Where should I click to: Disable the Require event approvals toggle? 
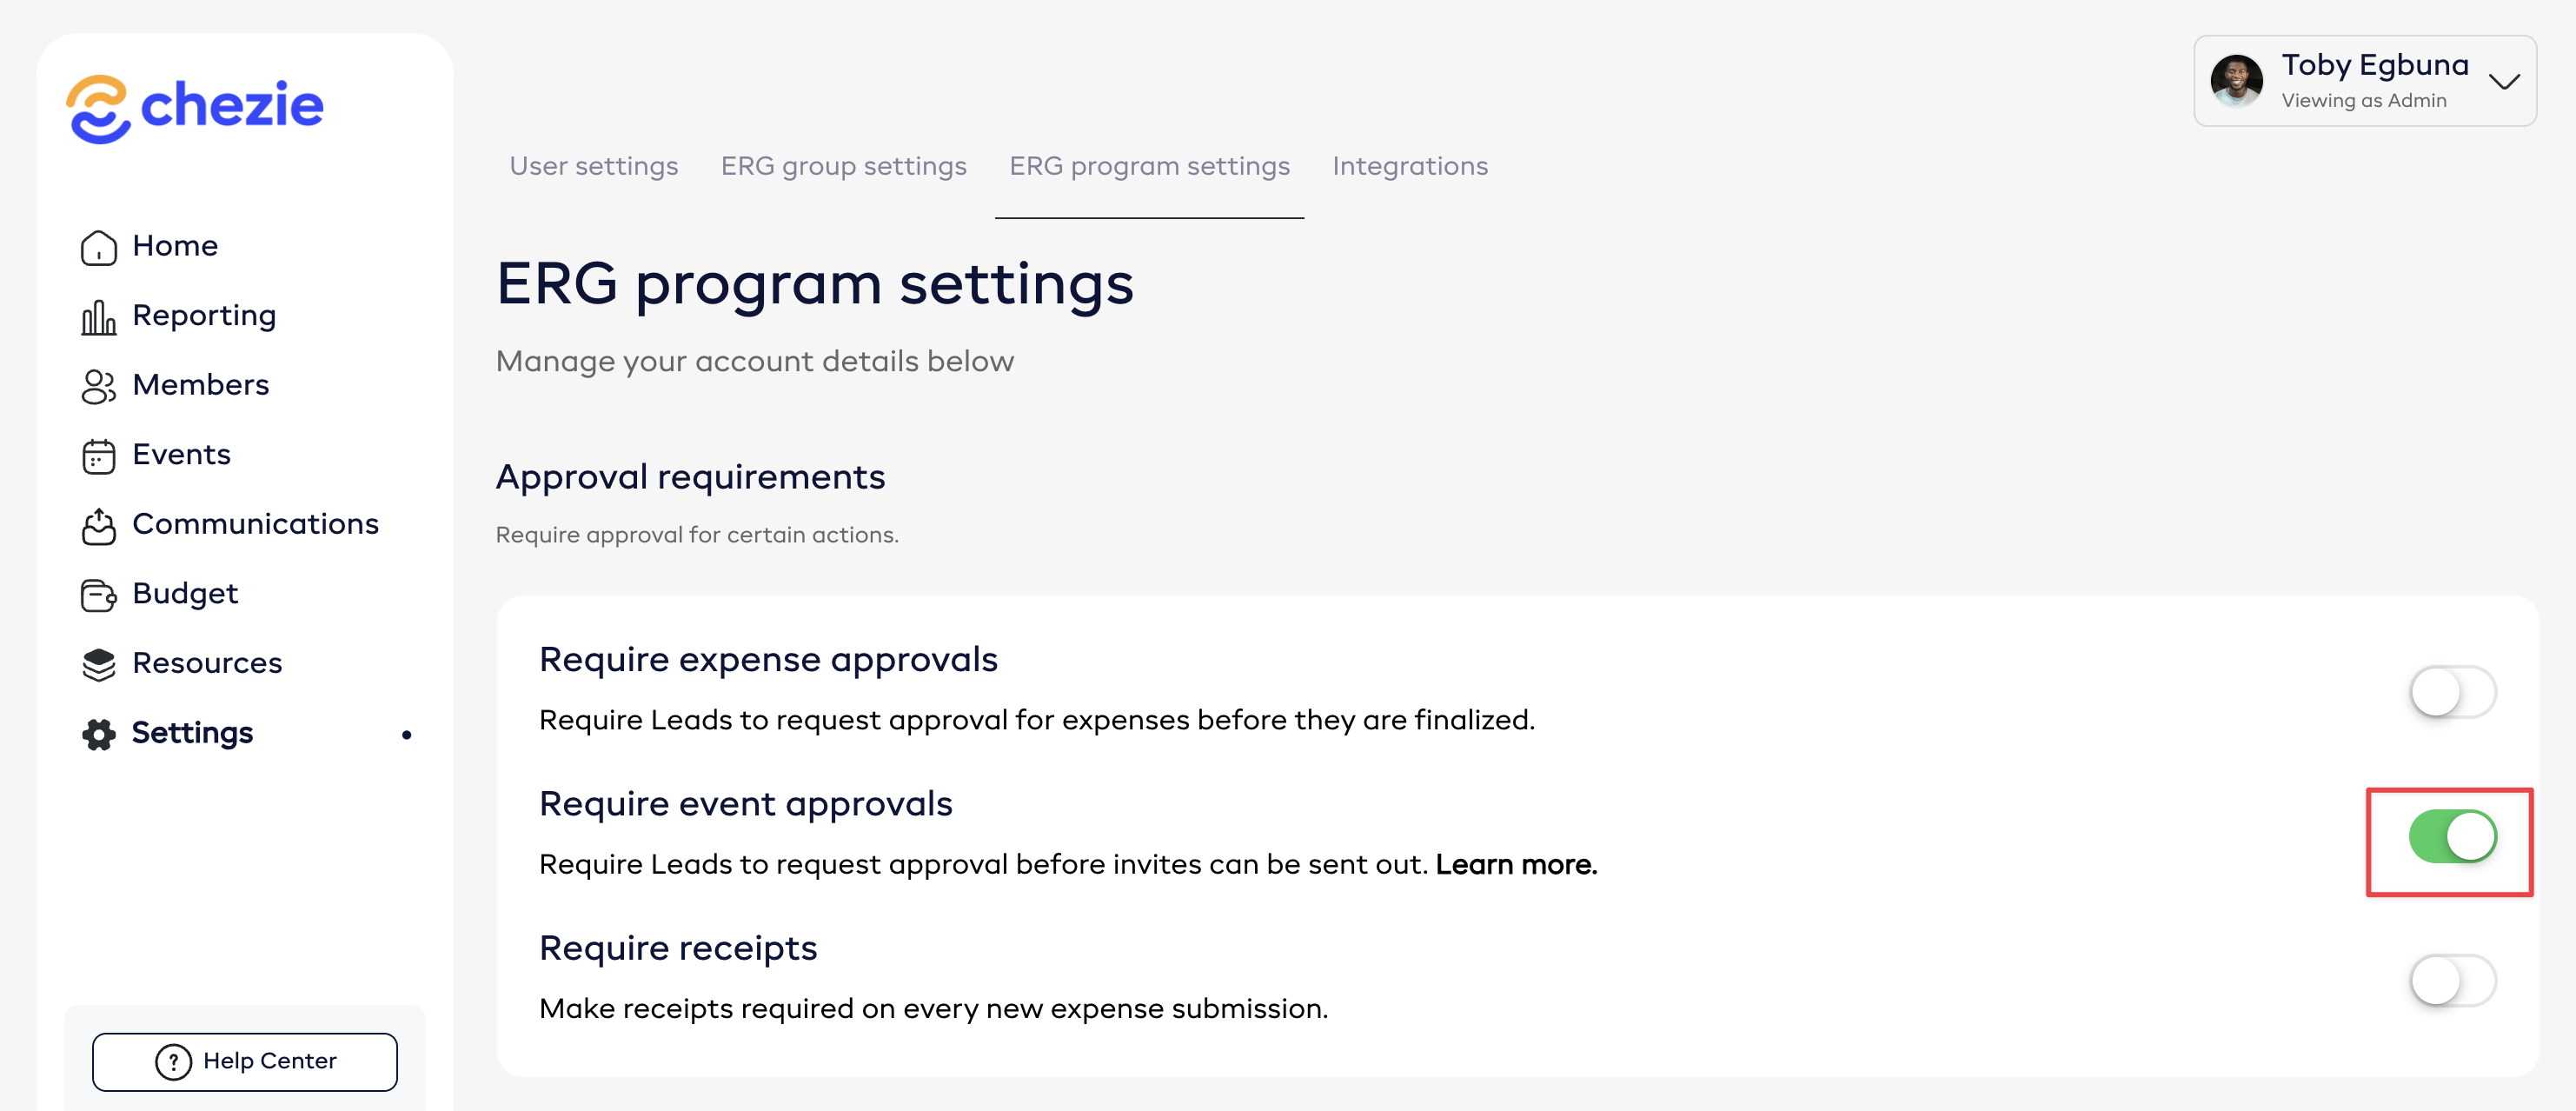coord(2451,837)
